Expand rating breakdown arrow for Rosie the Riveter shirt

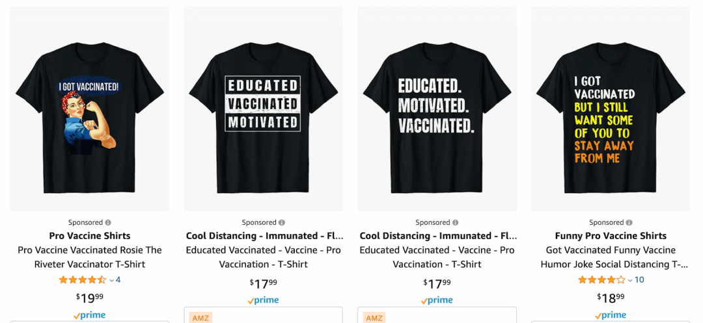(111, 280)
